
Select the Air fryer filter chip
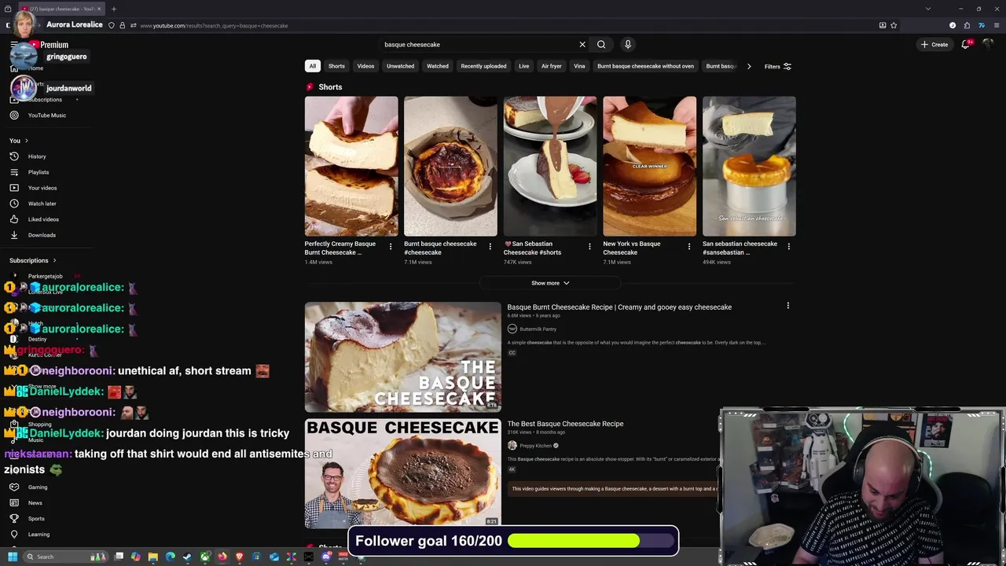[551, 66]
